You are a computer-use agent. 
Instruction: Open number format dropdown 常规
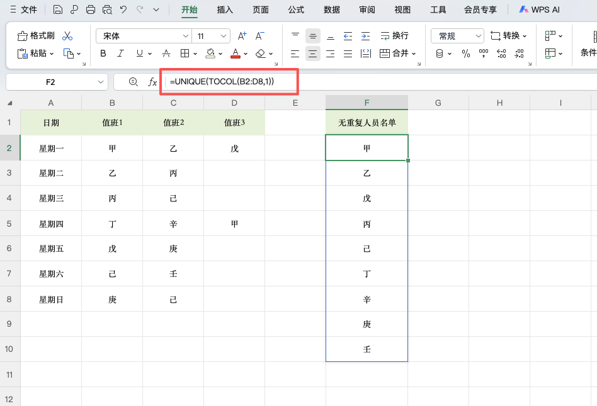(479, 36)
